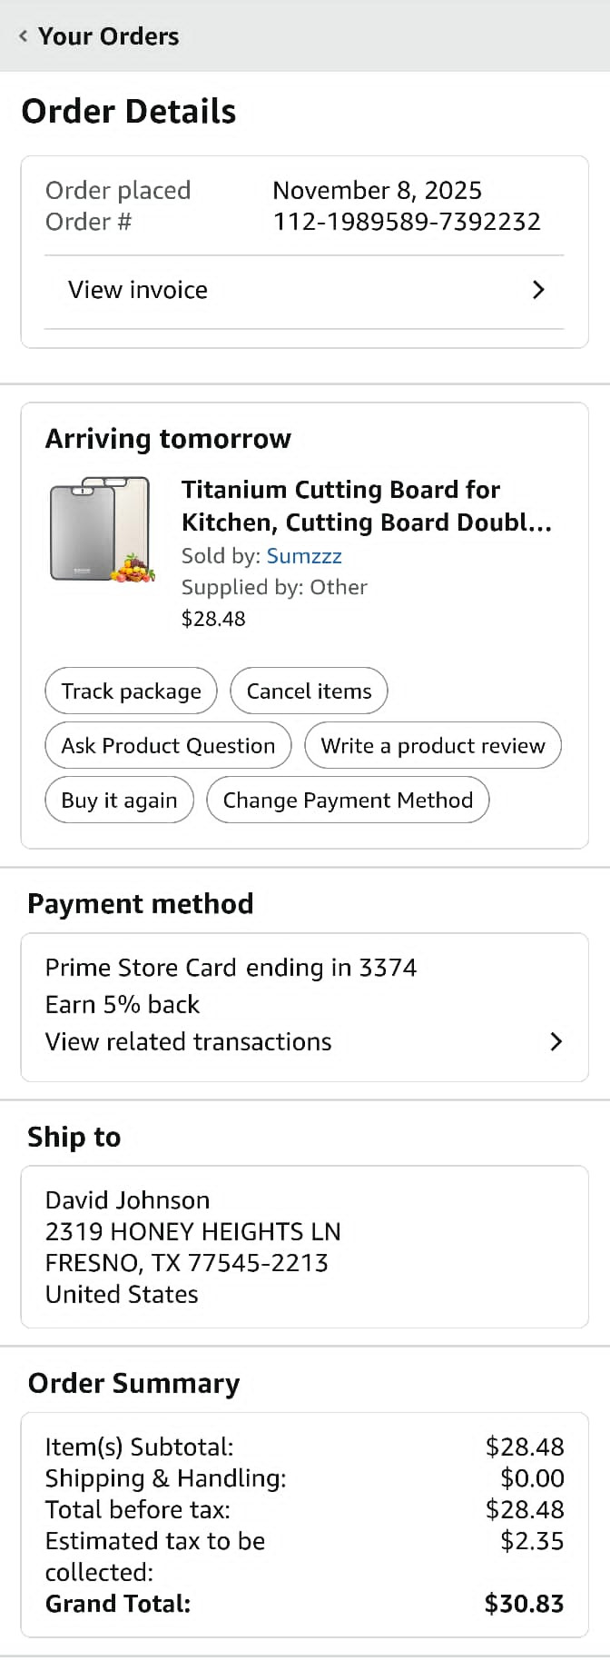
Task: Tap Ask Product Question
Action: click(x=168, y=746)
